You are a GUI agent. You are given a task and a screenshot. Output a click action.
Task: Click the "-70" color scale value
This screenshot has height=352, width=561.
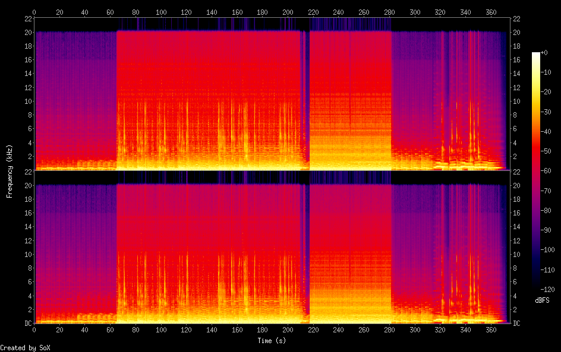546,191
